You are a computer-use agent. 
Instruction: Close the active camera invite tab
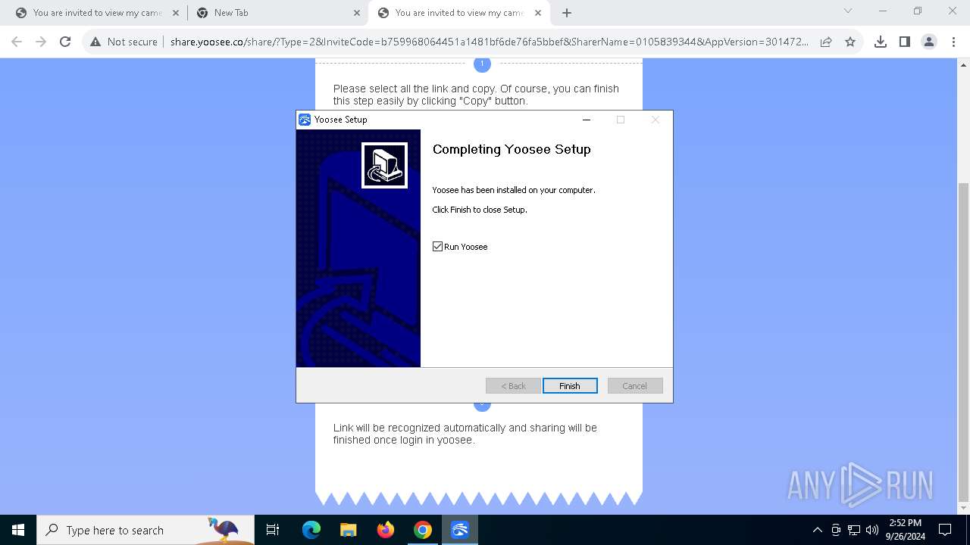pos(538,13)
